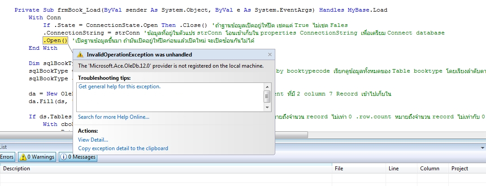The height and width of the screenshot is (186, 486).
Task: Sort error list by Column header
Action: click(x=432, y=169)
